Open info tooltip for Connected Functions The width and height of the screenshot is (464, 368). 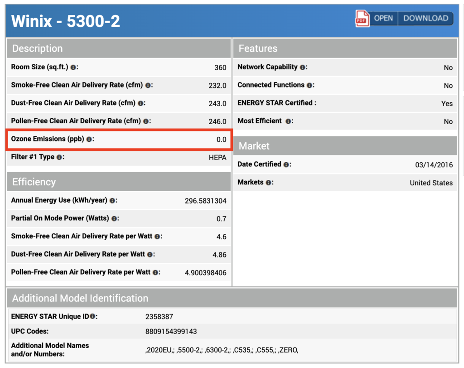pos(309,85)
